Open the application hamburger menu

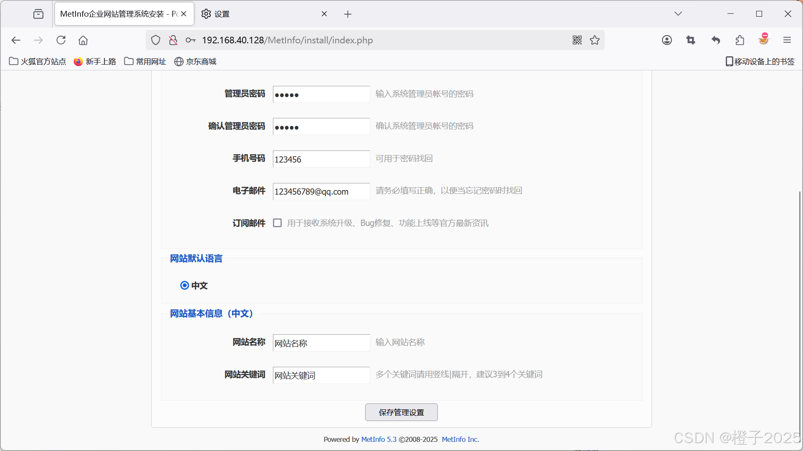pyautogui.click(x=787, y=40)
